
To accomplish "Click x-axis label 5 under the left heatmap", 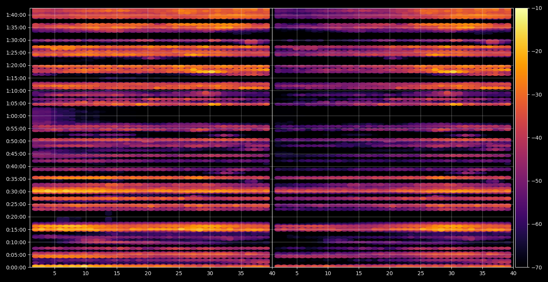I will (55, 273).
